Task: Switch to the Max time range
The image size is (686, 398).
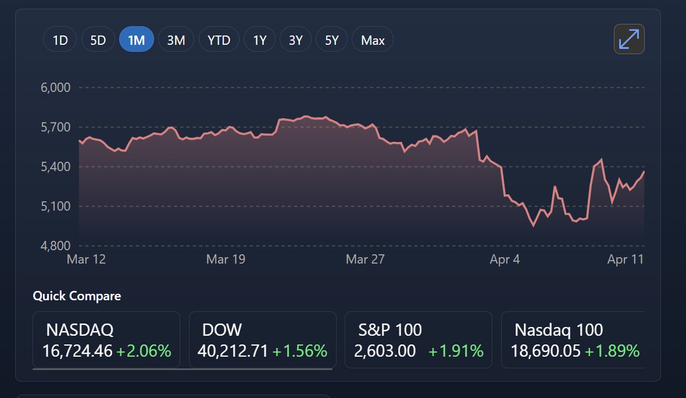Action: (372, 39)
